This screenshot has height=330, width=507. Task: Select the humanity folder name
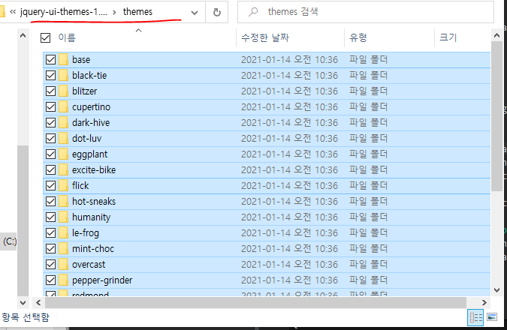91,217
